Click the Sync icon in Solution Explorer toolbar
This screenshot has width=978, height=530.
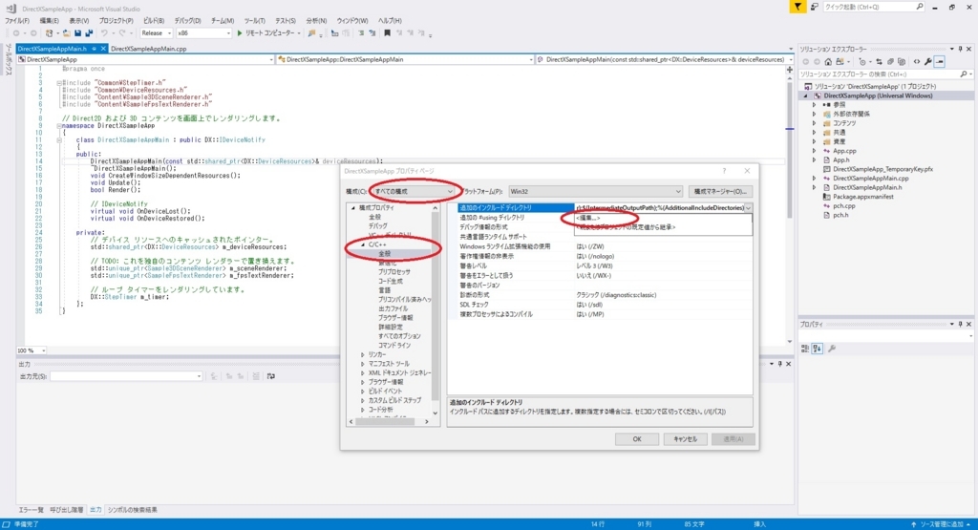coord(879,62)
